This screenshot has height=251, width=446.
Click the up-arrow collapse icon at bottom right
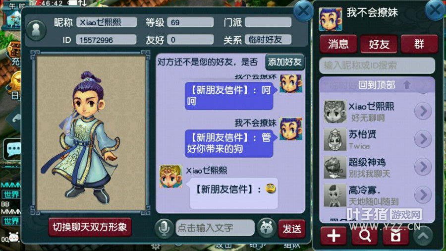(423, 236)
